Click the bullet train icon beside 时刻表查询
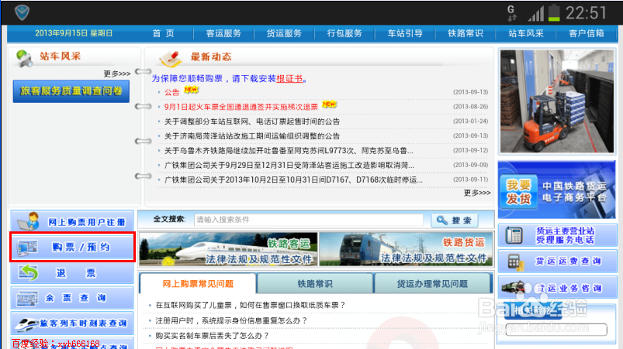The height and width of the screenshot is (349, 623). (x=26, y=324)
